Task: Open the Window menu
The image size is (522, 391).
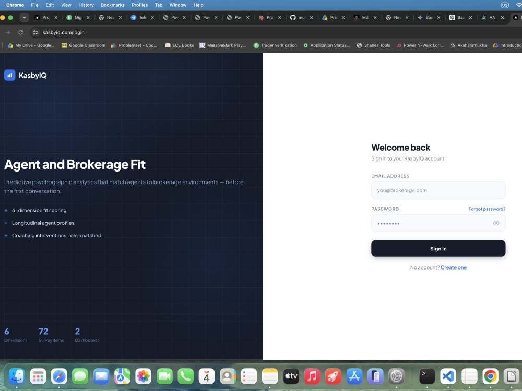Action: pos(178,5)
